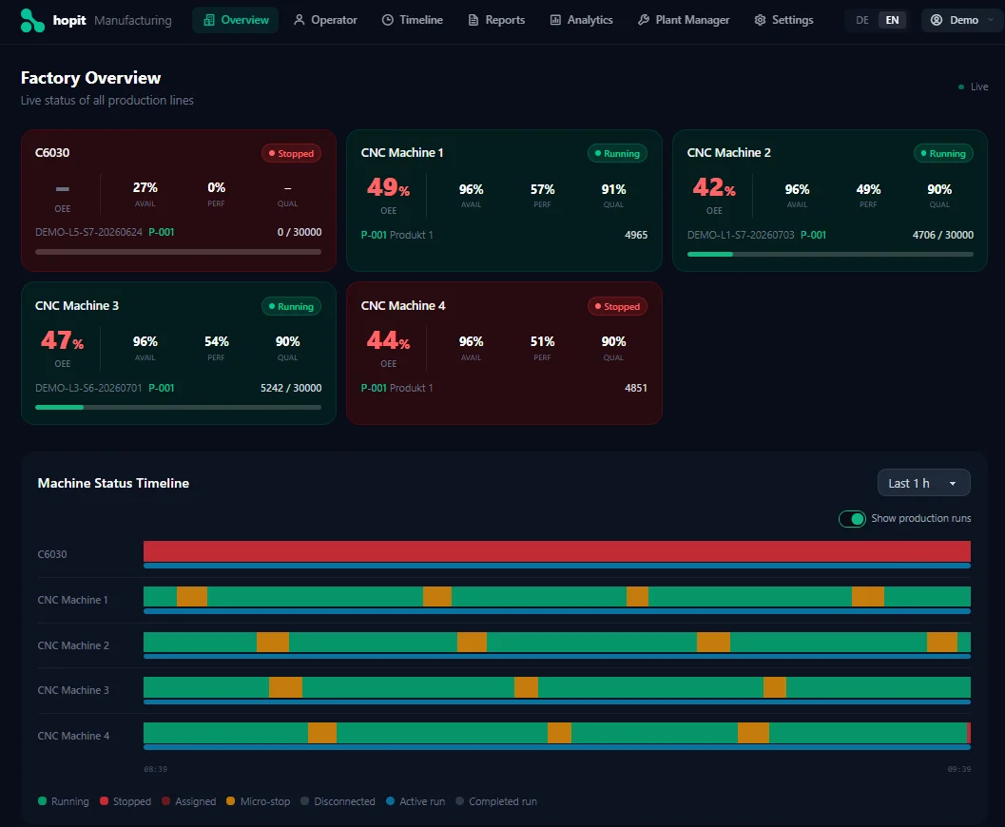1005x827 pixels.
Task: Navigate to the Analytics tab
Action: [x=581, y=20]
